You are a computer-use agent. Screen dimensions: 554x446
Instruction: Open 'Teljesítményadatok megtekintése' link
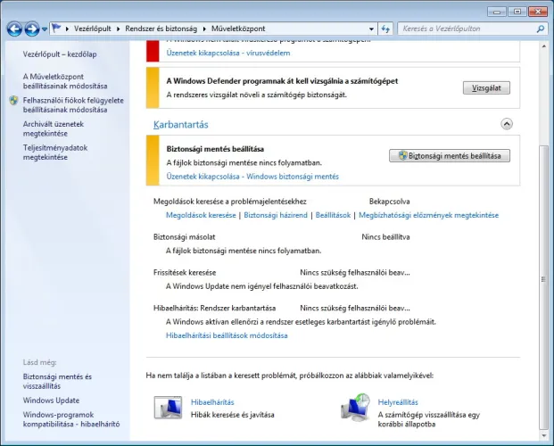(x=55, y=153)
